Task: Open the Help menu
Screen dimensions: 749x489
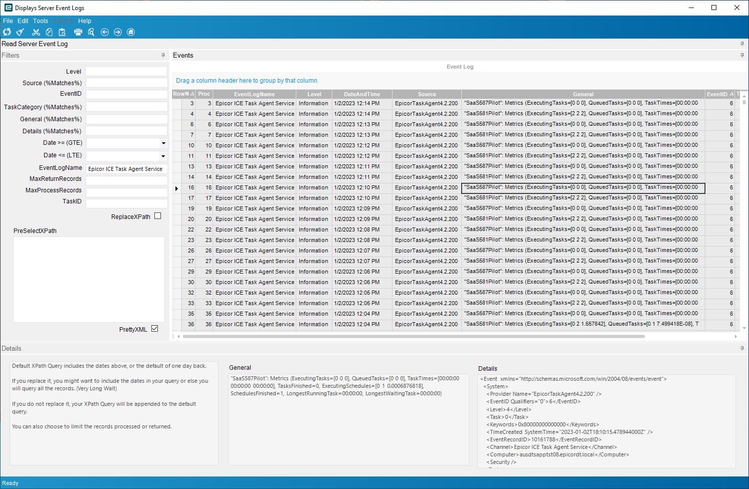Action: click(x=85, y=21)
